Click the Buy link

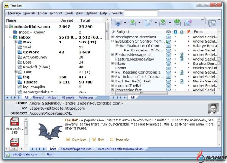[x=101, y=140]
